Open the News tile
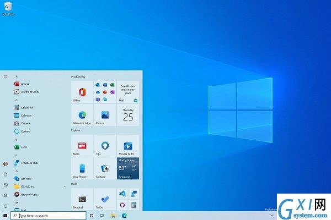Screen dimensions: 331x220 tap(82, 146)
